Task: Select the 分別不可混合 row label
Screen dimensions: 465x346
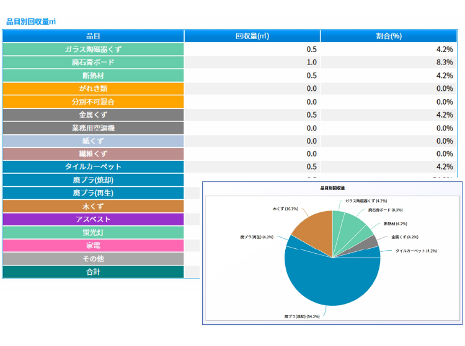Action: coord(93,102)
